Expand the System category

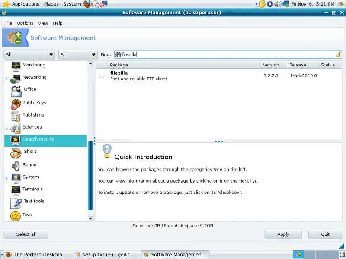click(6, 178)
